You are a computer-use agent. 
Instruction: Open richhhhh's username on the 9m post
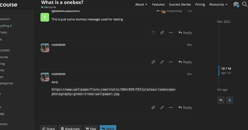(x=58, y=45)
